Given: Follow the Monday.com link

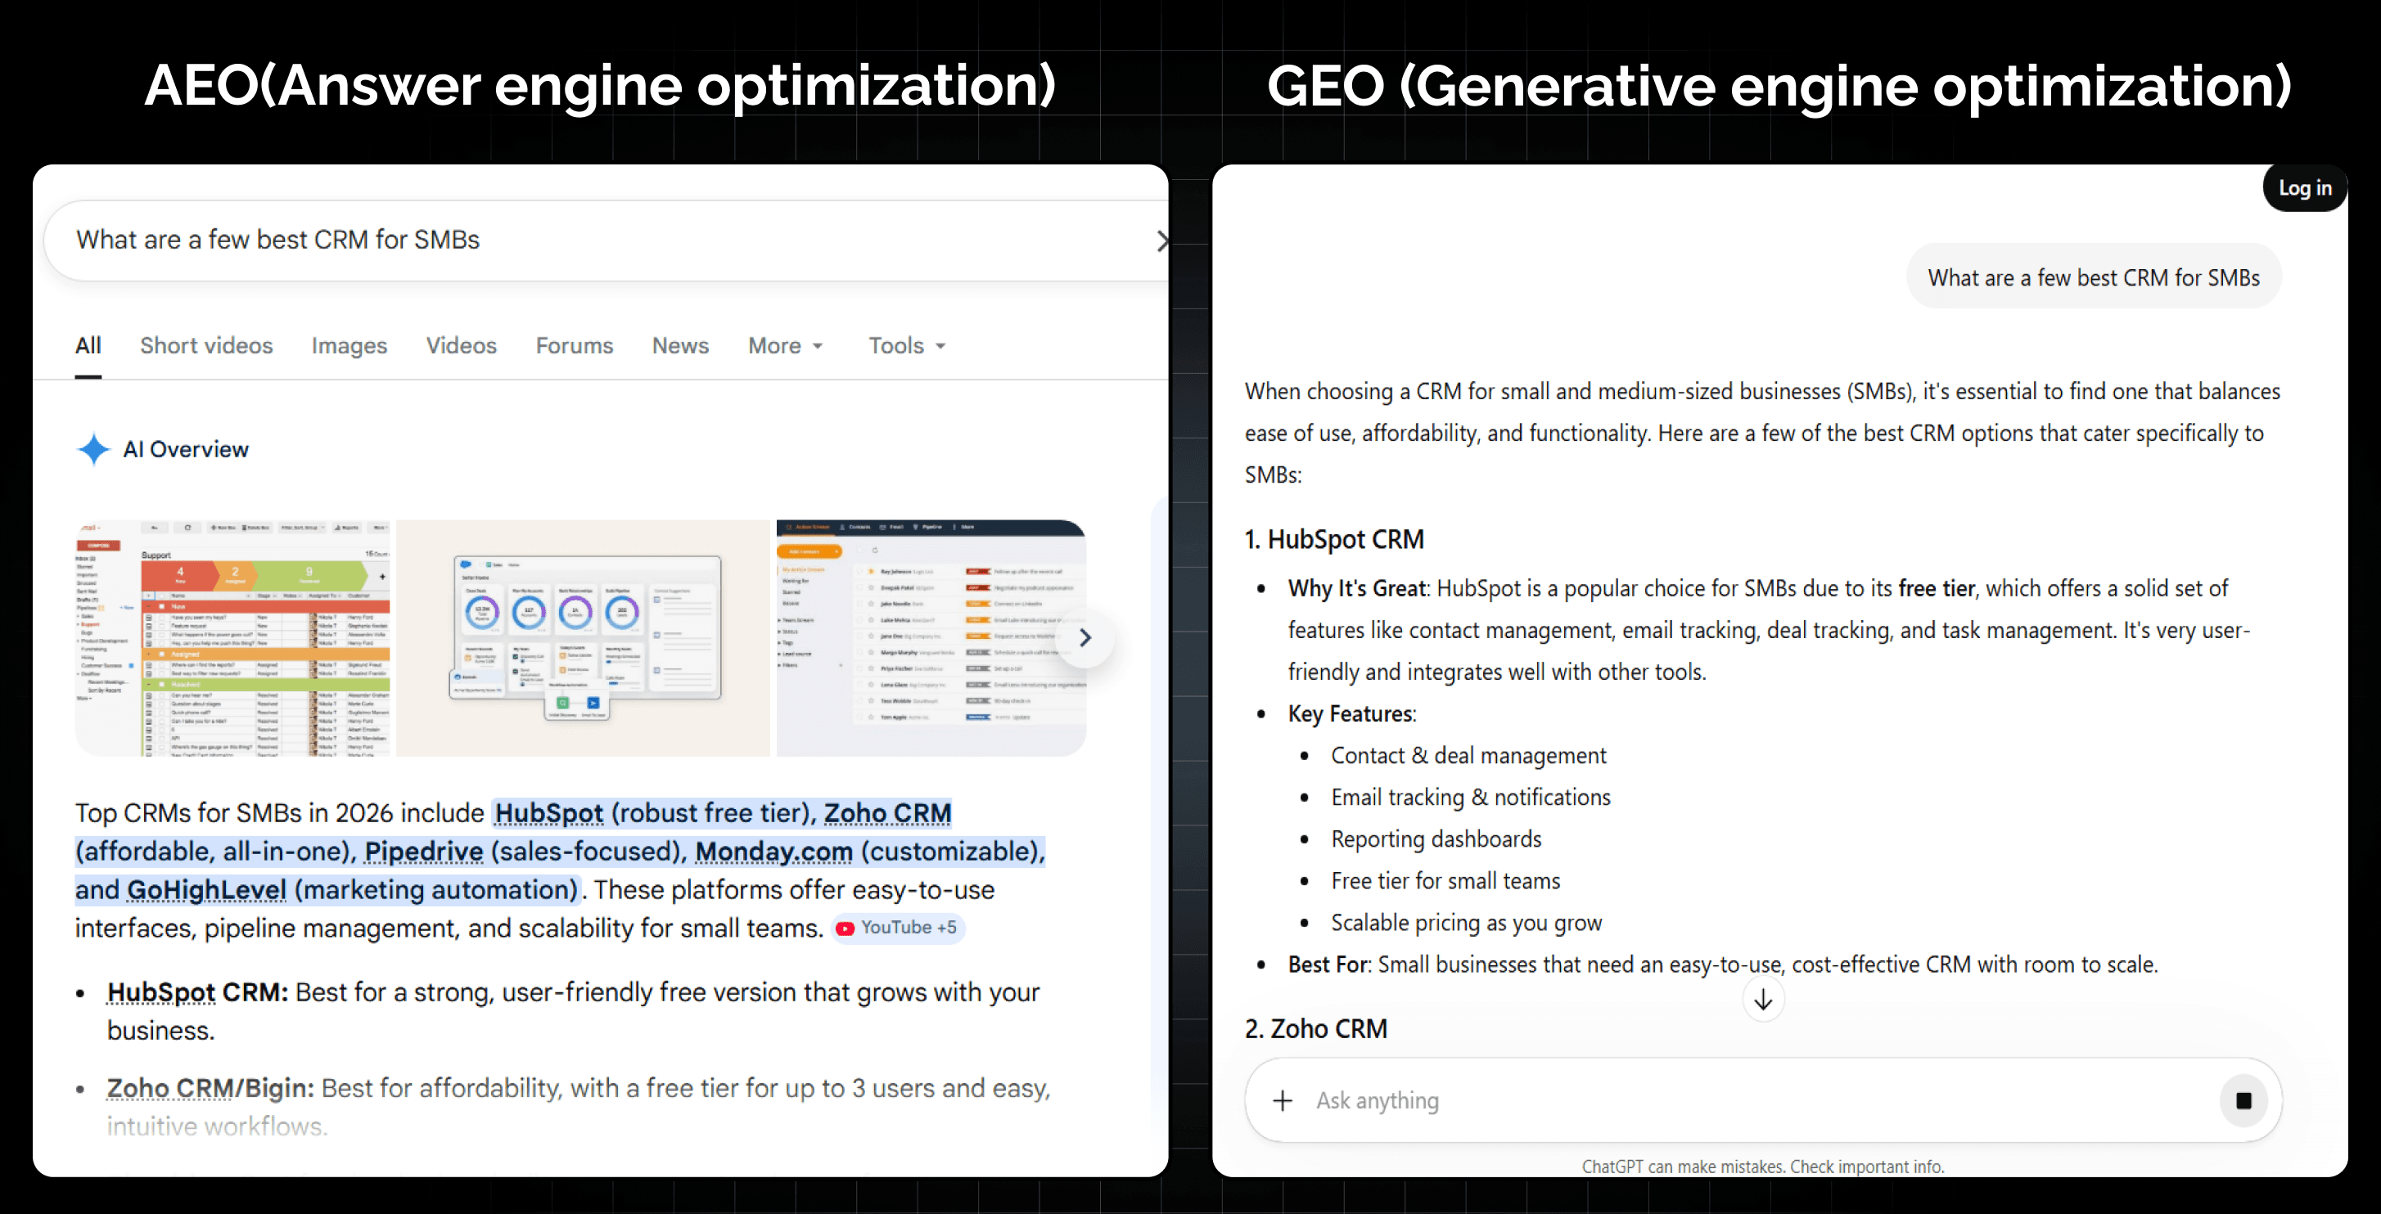Looking at the screenshot, I should [773, 851].
